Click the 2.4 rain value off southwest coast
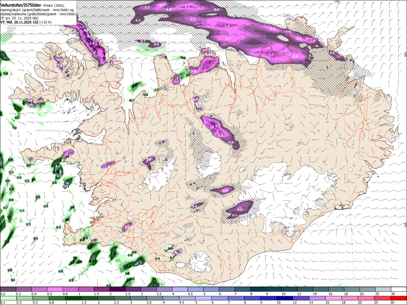Viewport: 407px width, 305px height. [x=128, y=266]
